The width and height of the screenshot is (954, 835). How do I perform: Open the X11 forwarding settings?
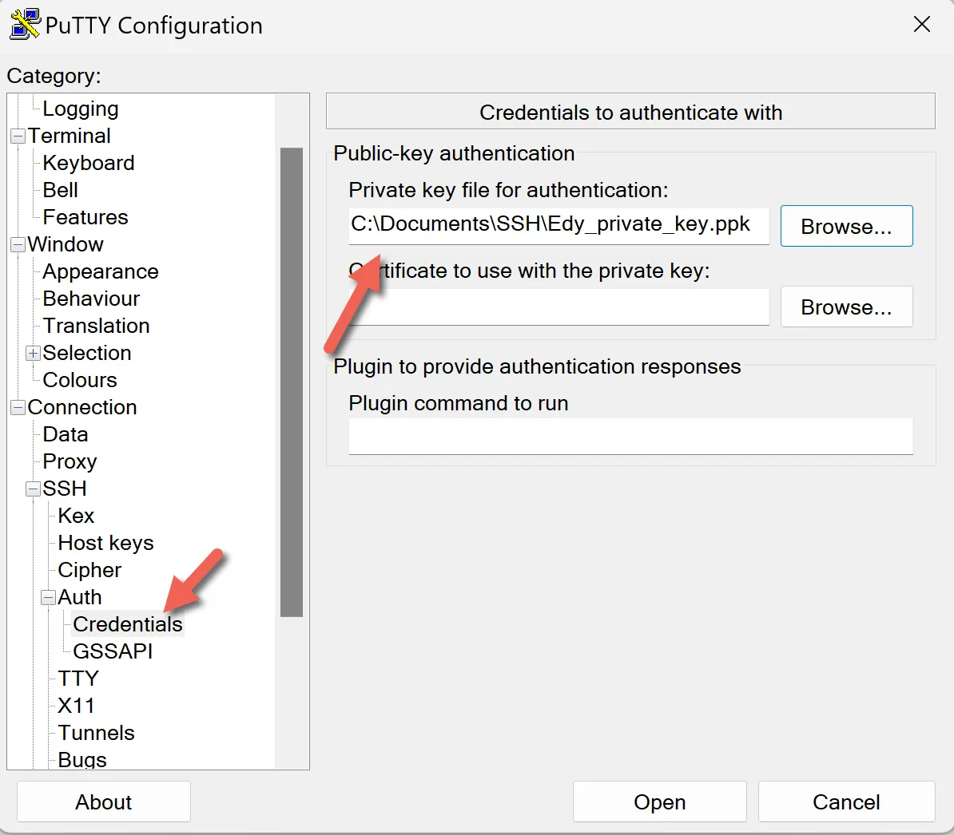click(x=76, y=706)
